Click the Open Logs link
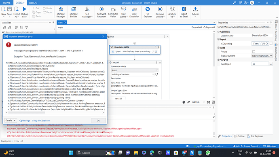The image size is (279, 157). click(25, 121)
